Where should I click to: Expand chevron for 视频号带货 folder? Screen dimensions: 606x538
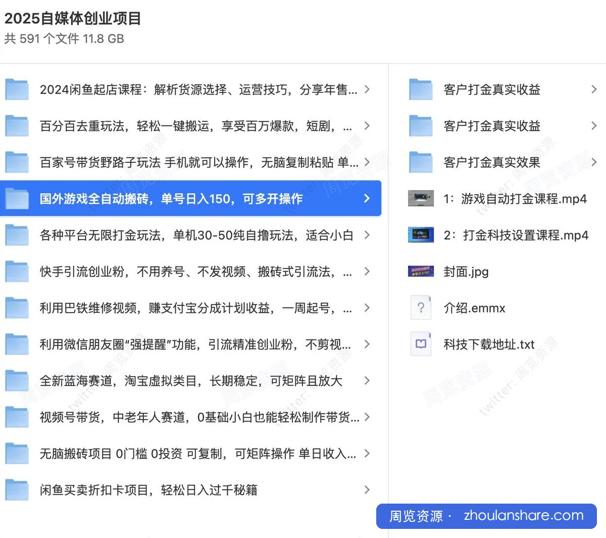pos(367,417)
